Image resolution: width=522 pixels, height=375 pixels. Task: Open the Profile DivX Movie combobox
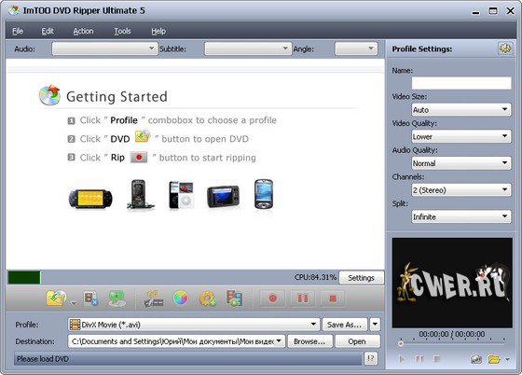194,325
